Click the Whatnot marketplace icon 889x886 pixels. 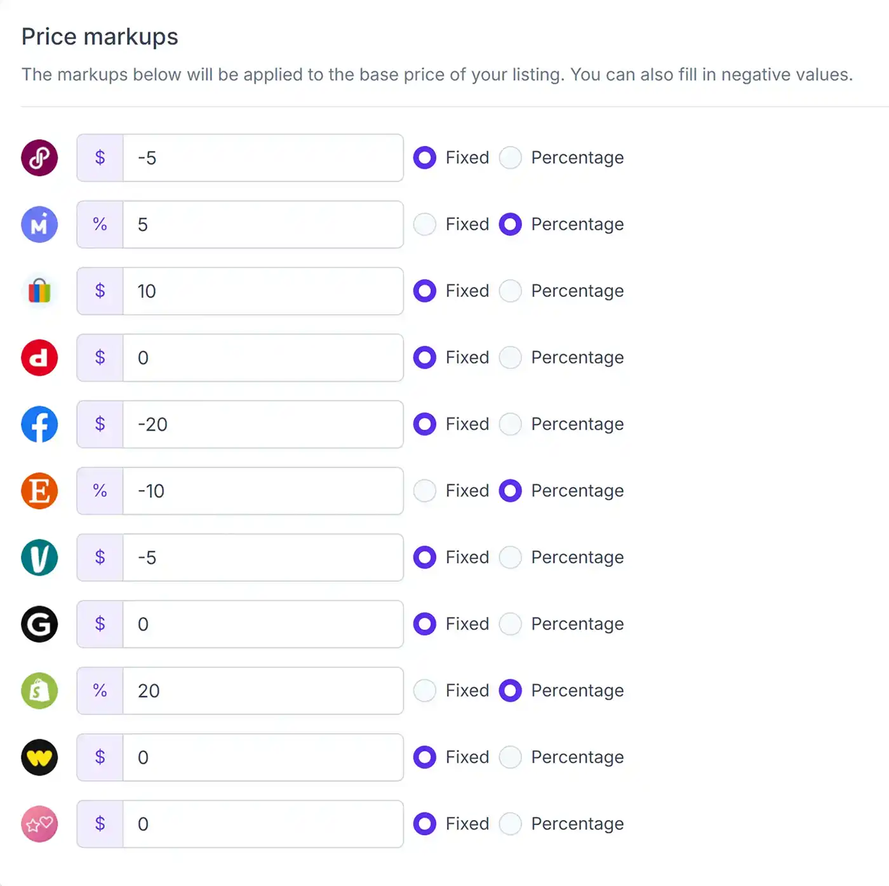click(39, 757)
